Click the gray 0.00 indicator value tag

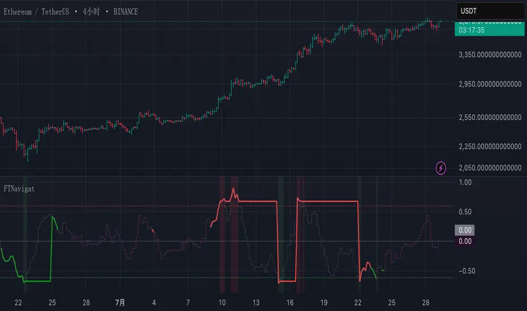coord(464,230)
